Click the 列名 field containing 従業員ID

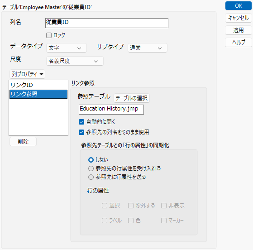pyautogui.click(x=107, y=23)
